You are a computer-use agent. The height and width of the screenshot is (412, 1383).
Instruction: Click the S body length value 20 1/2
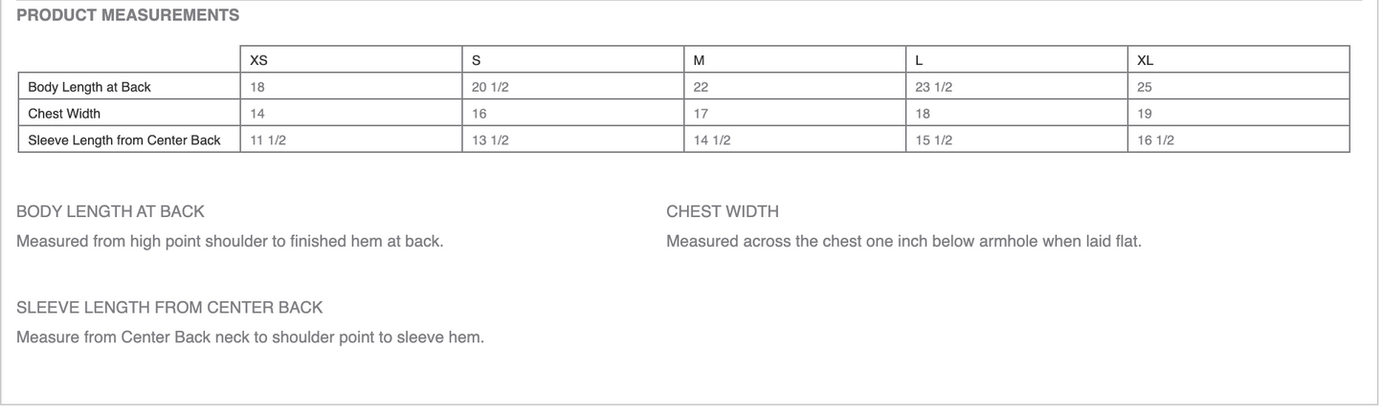coord(490,87)
